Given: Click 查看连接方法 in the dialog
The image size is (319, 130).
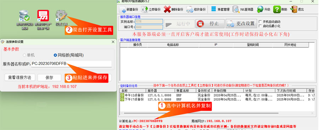Looking at the screenshot, I should (20, 77).
